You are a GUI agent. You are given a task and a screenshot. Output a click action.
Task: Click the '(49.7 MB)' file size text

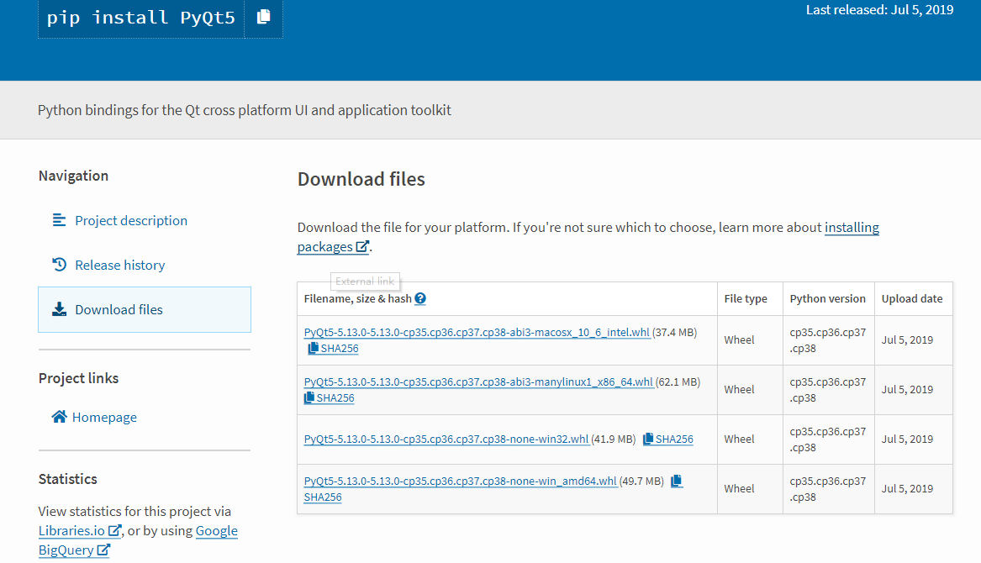(641, 481)
